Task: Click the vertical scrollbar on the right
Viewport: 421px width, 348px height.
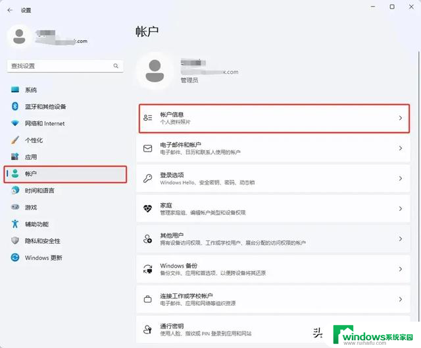Action: (x=418, y=186)
